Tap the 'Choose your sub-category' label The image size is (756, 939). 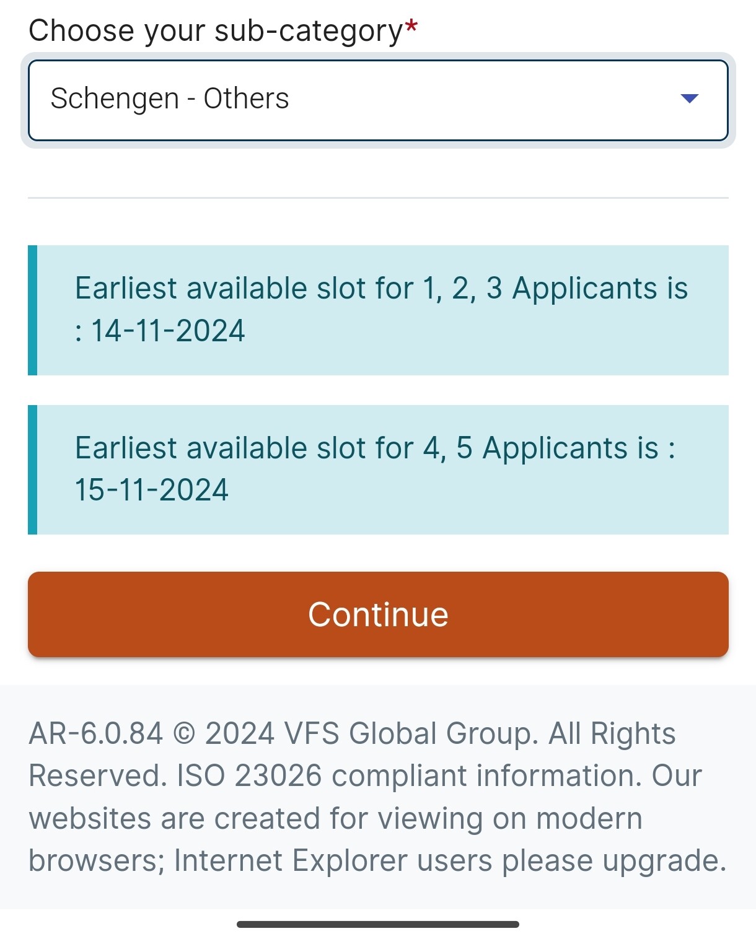(216, 31)
